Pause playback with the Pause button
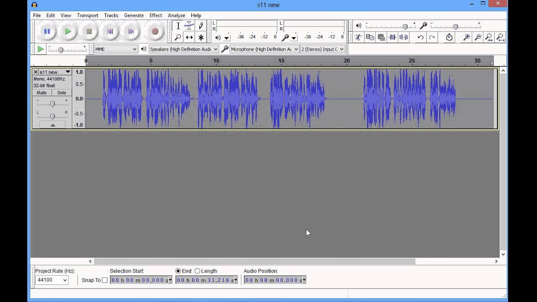The width and height of the screenshot is (537, 302). coord(47,31)
